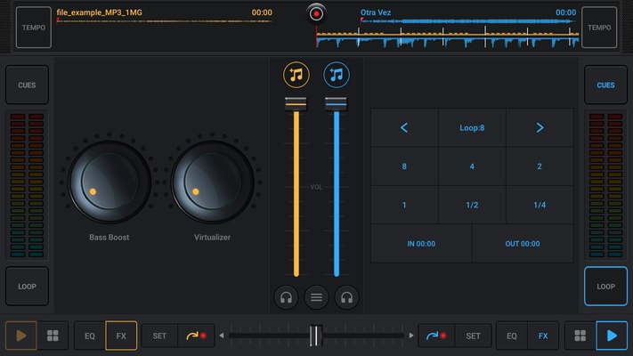Screen dimensions: 633x356
Task: Set loop IN point at 00:00
Action: pos(421,244)
